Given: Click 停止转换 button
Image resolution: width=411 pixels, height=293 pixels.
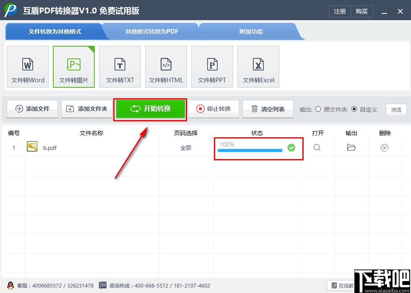Looking at the screenshot, I should pyautogui.click(x=213, y=109).
